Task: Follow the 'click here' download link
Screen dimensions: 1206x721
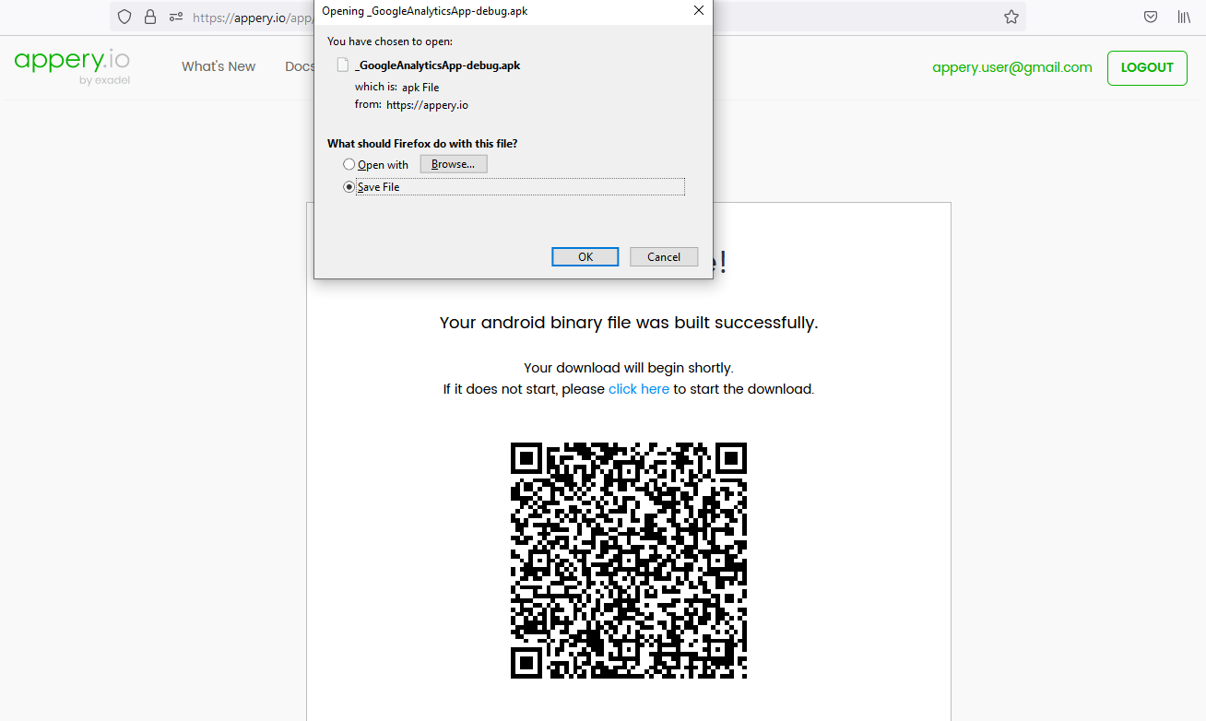Action: click(639, 389)
